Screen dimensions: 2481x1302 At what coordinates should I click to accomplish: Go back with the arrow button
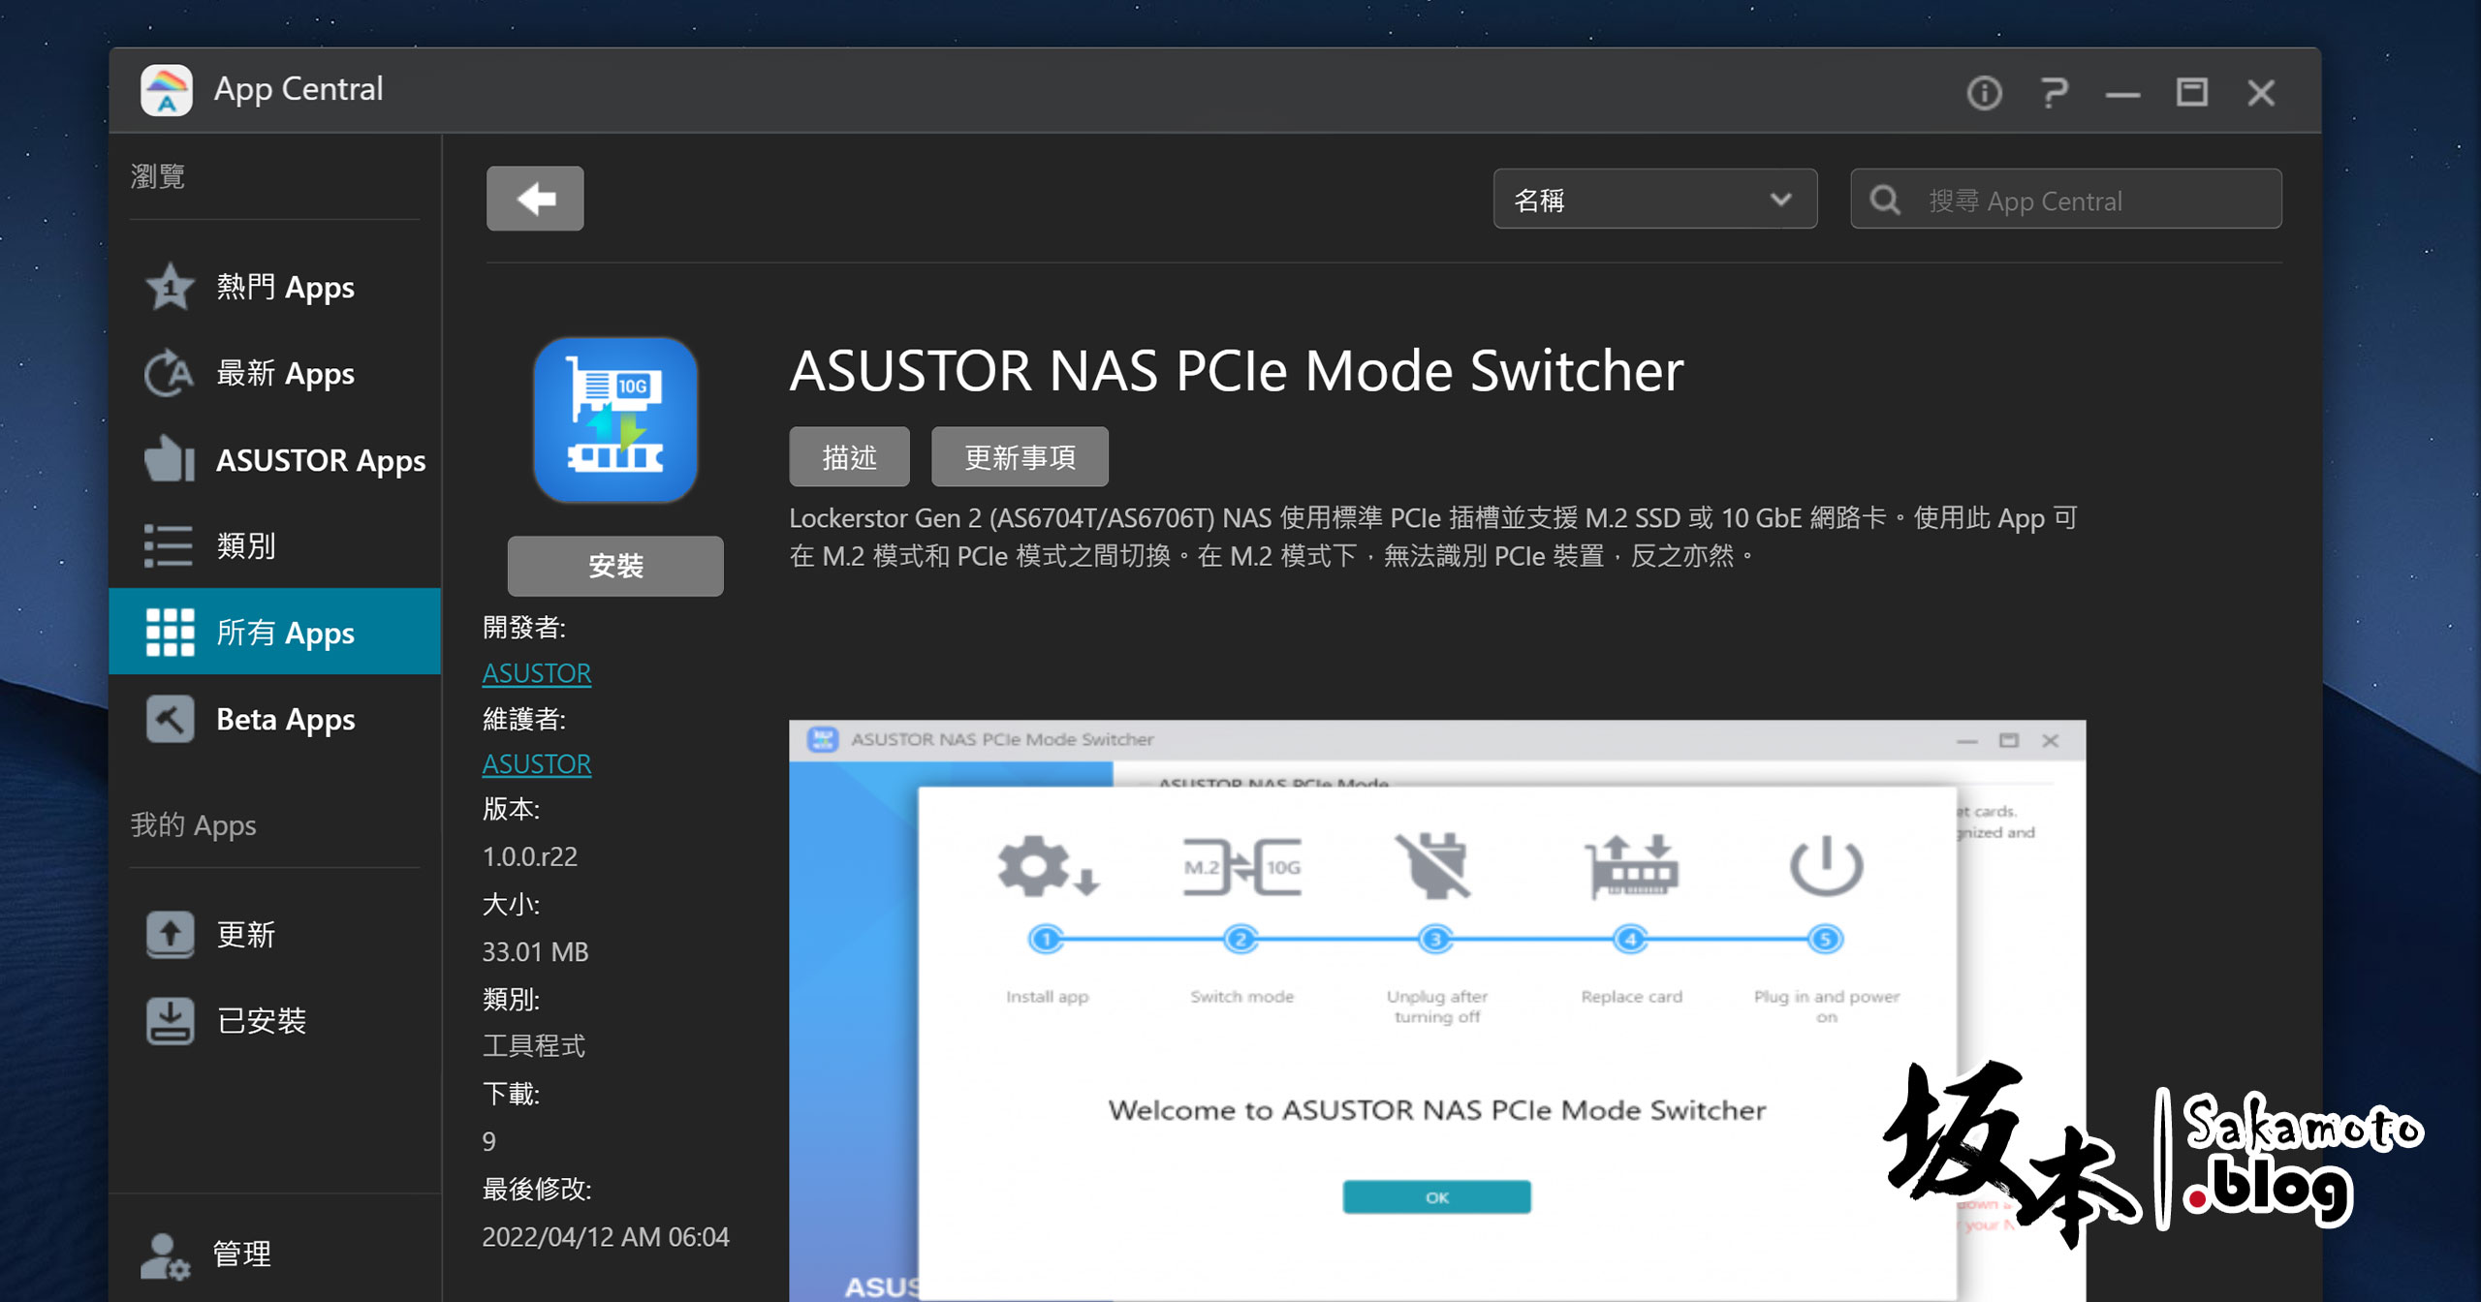[535, 199]
